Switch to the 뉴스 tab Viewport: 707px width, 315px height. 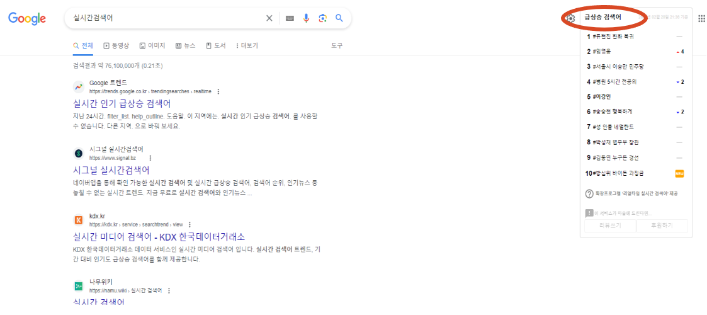click(x=185, y=45)
